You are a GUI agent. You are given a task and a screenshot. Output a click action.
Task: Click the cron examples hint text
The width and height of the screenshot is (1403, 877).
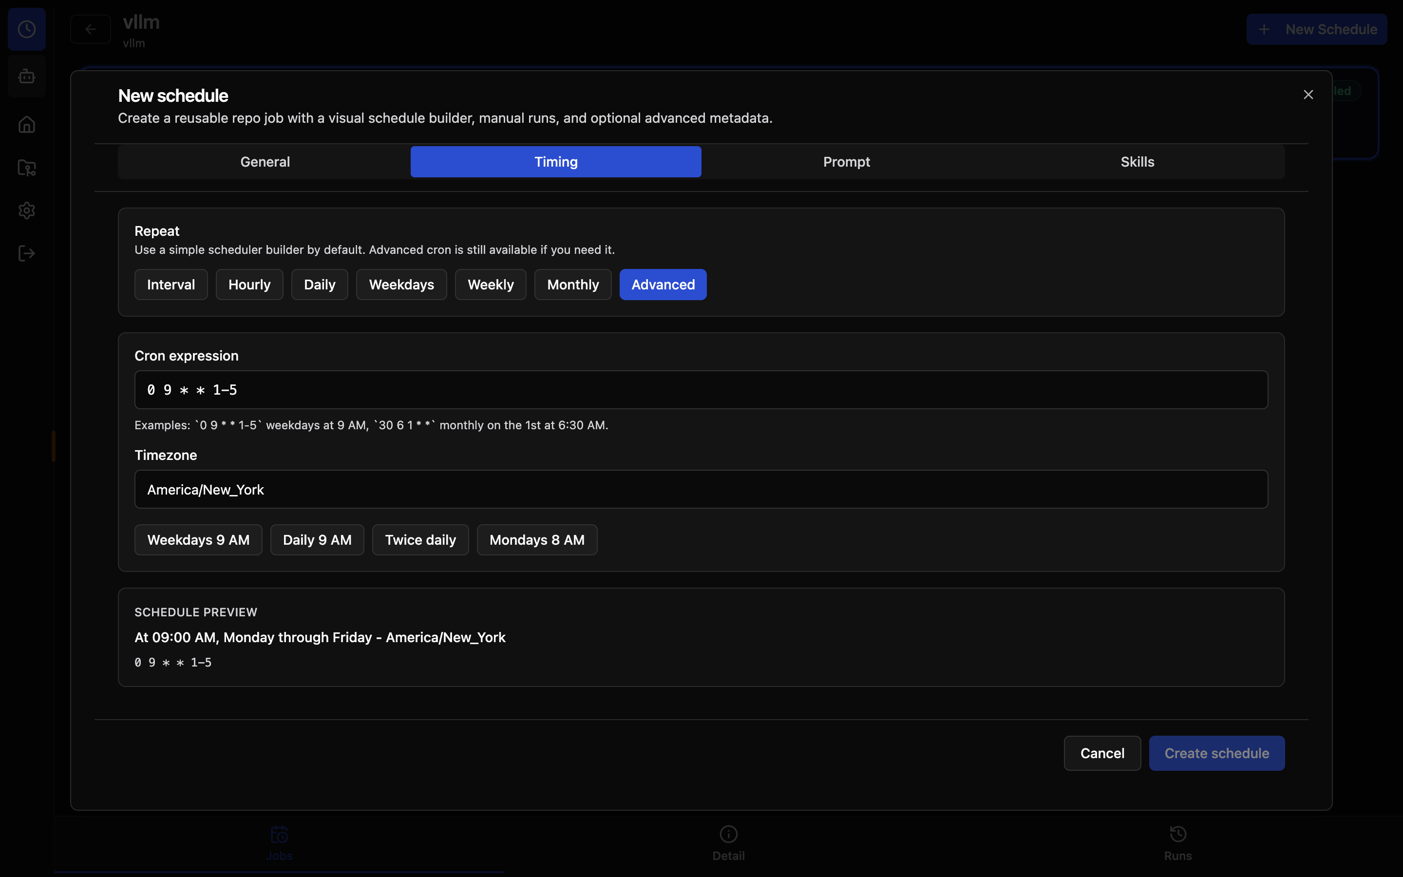tap(371, 425)
